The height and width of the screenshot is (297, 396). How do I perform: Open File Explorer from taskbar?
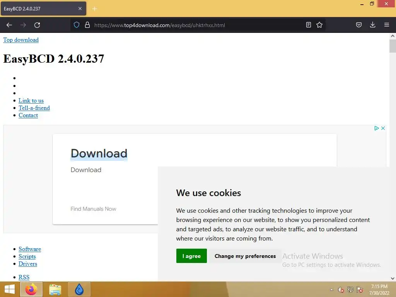[x=55, y=289]
